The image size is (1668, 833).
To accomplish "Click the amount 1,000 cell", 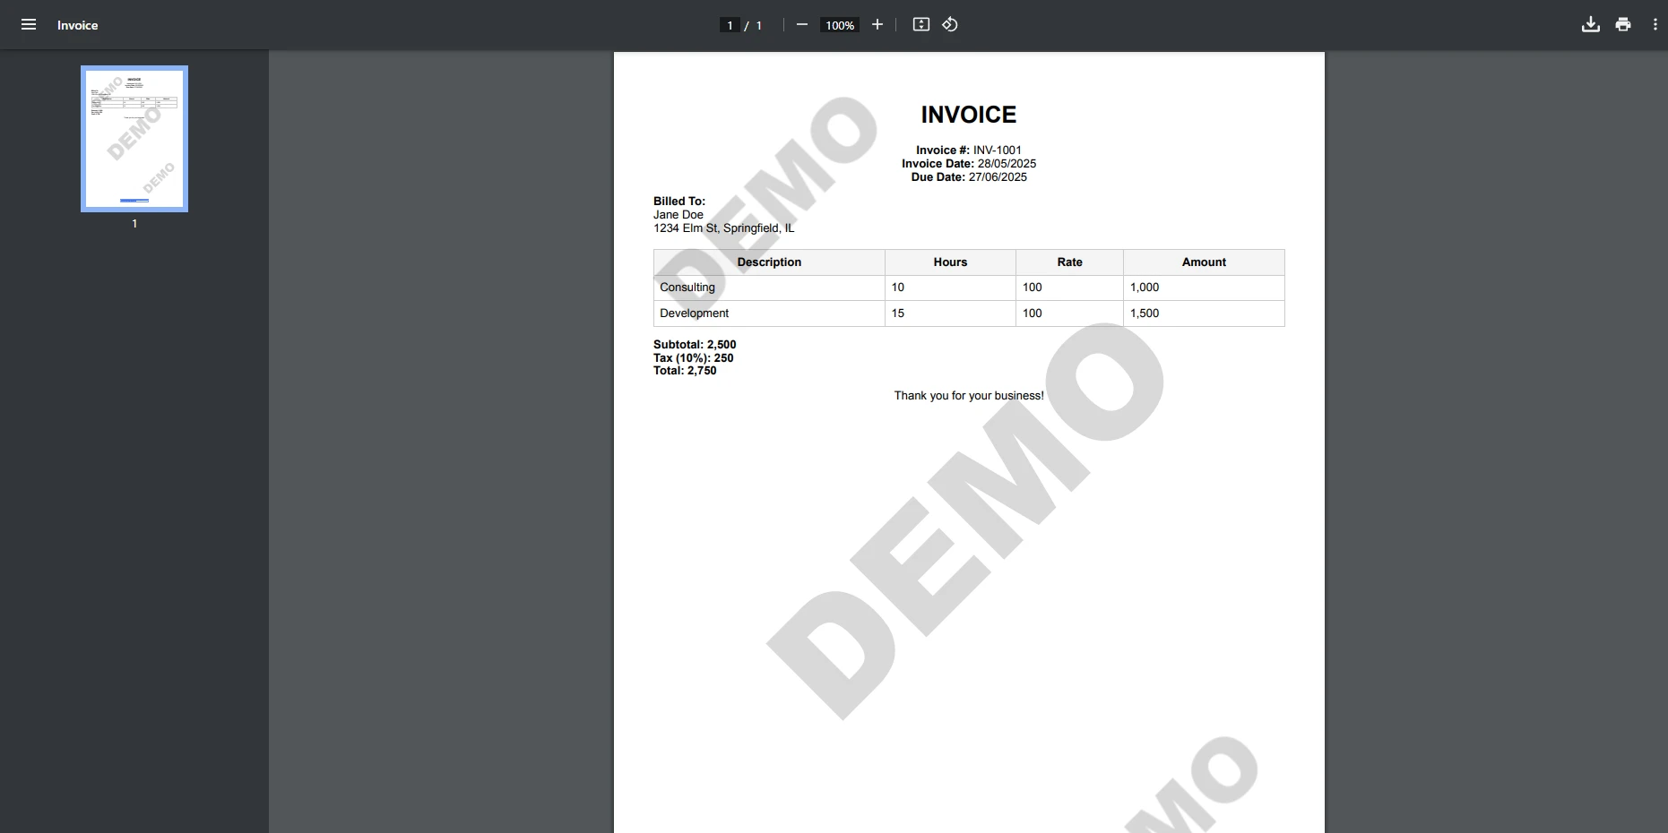I will point(1204,288).
